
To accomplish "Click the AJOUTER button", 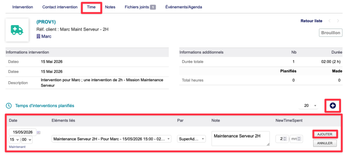I will pyautogui.click(x=325, y=134).
